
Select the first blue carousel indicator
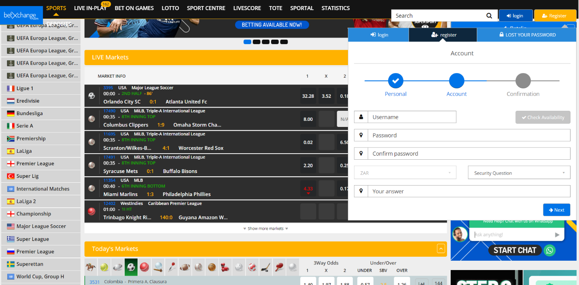(247, 42)
